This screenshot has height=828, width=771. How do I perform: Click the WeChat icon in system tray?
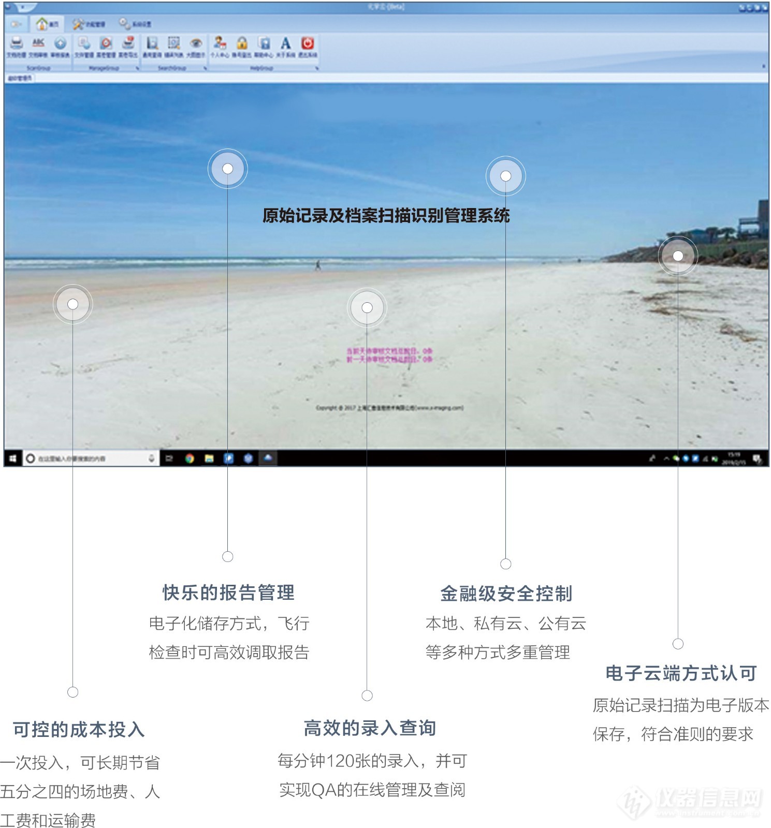676,459
